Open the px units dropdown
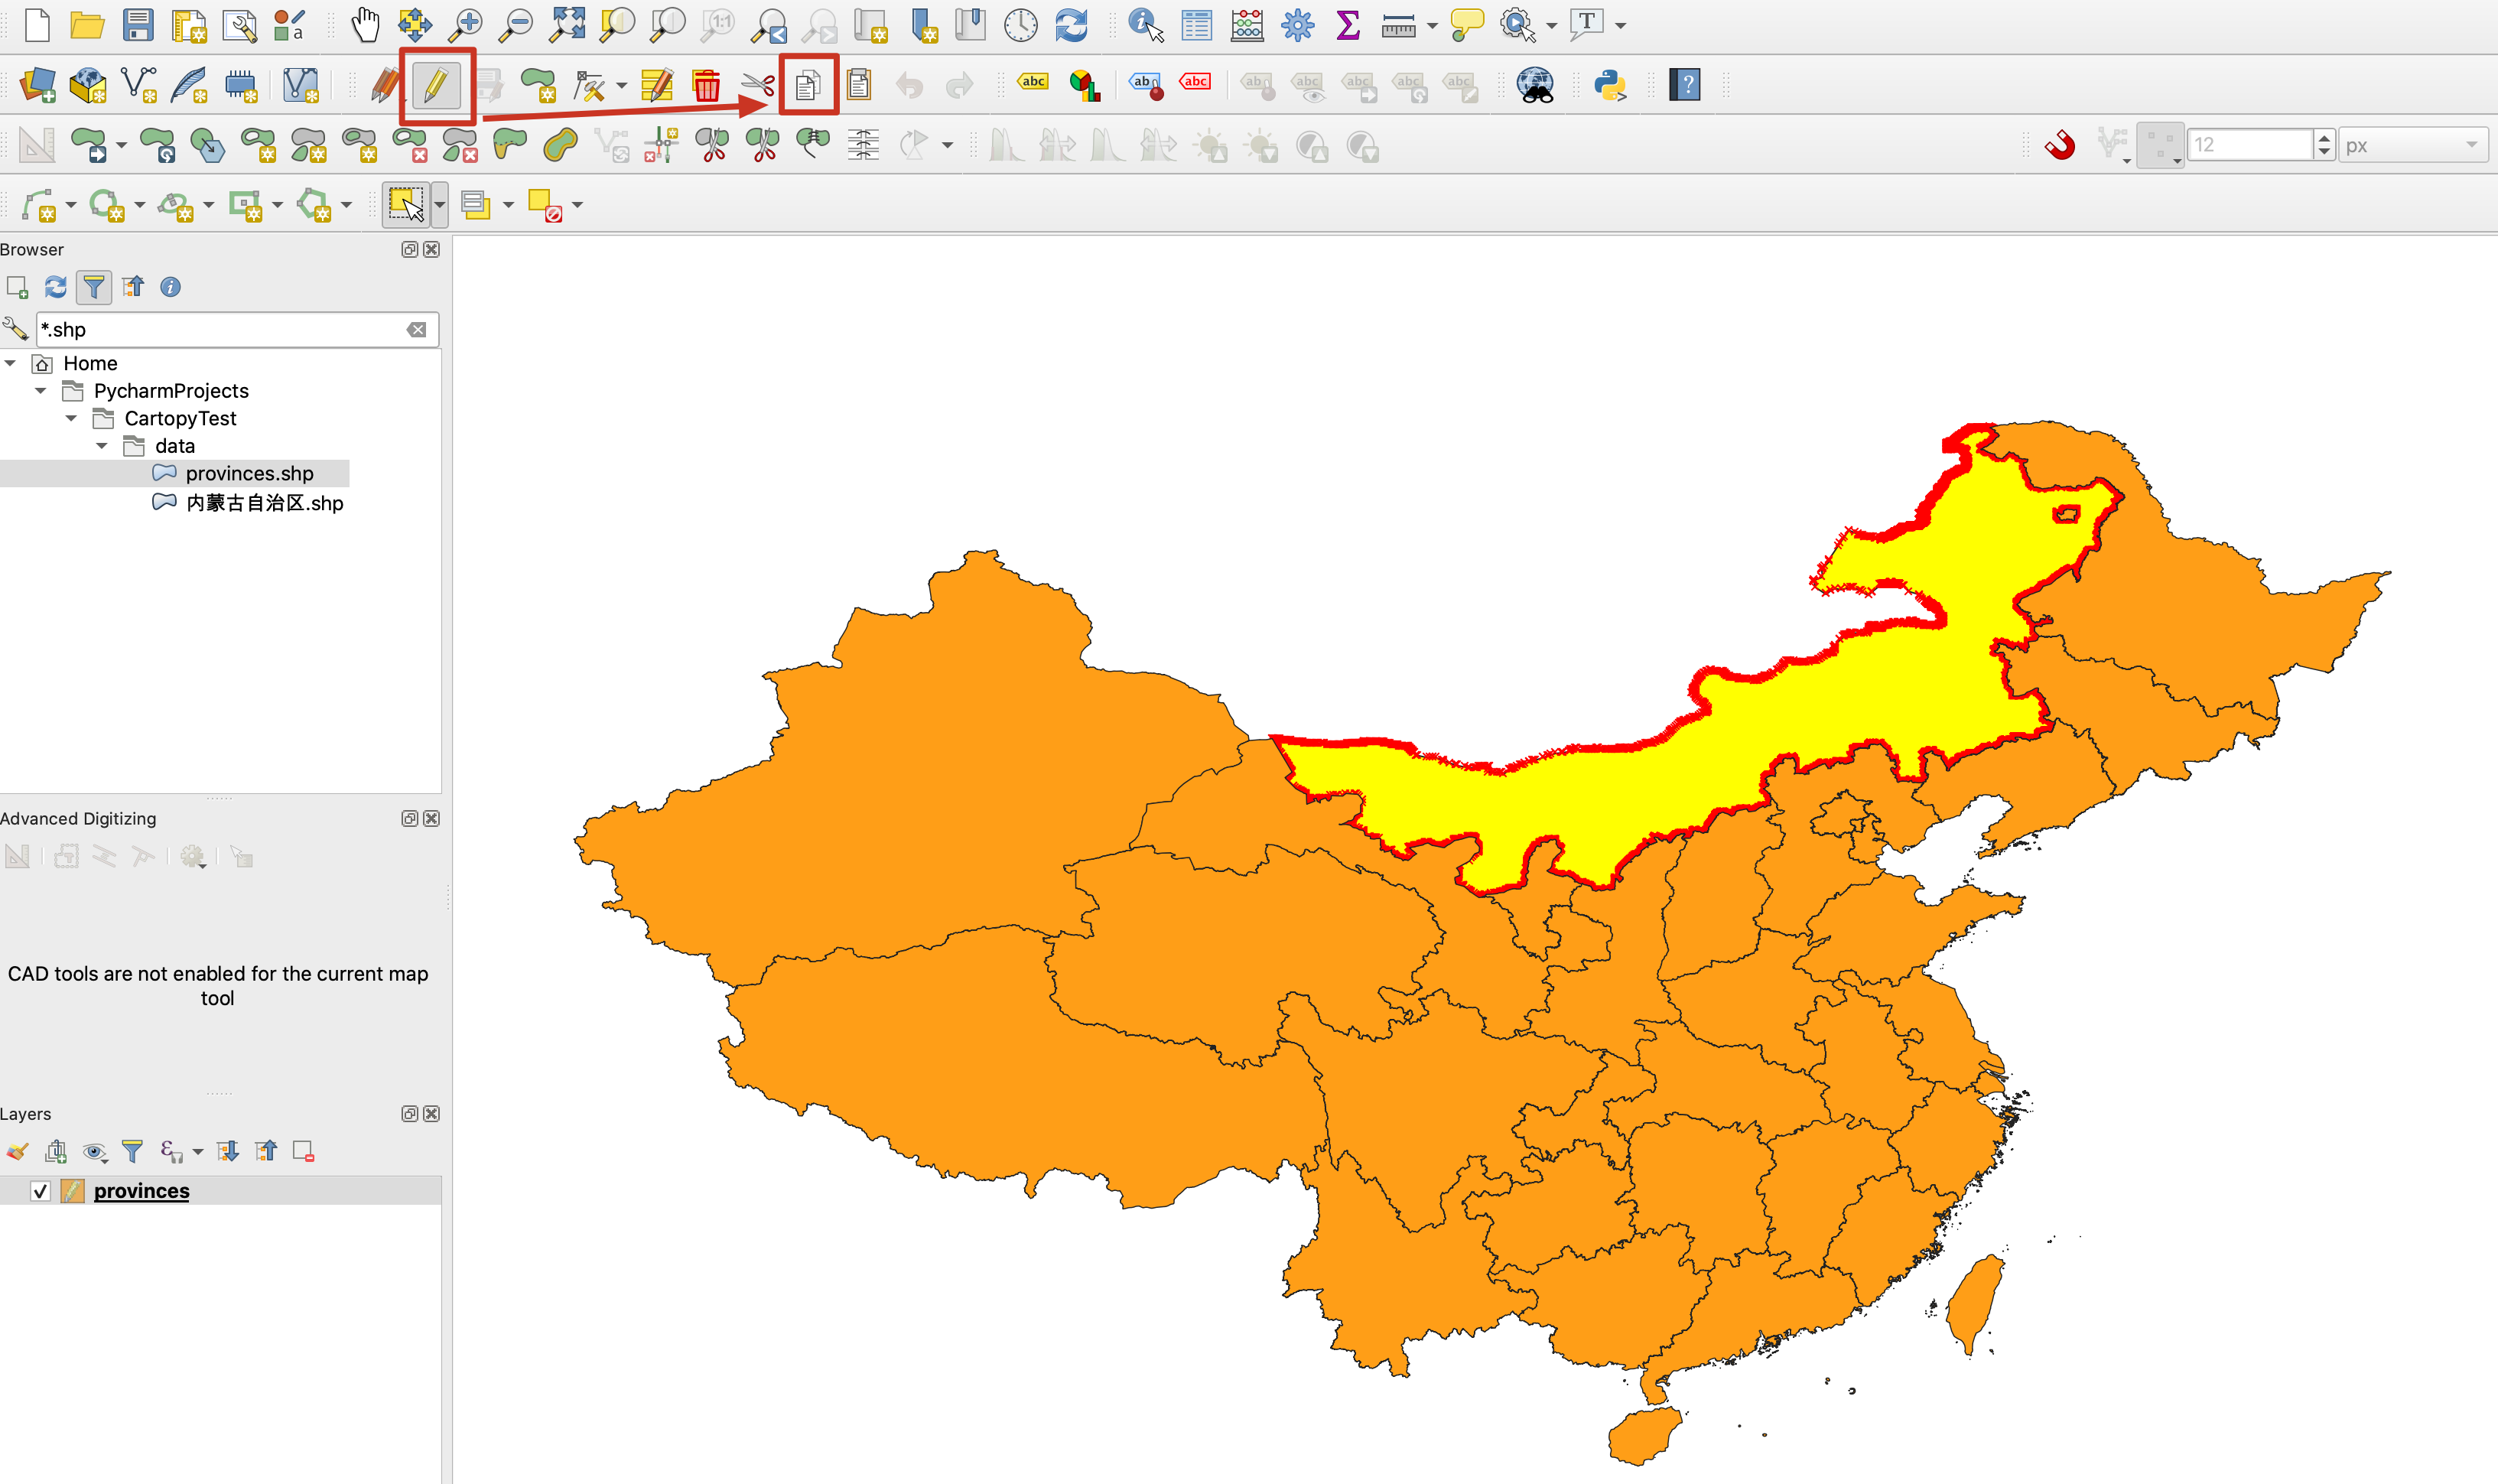 pyautogui.click(x=2411, y=146)
